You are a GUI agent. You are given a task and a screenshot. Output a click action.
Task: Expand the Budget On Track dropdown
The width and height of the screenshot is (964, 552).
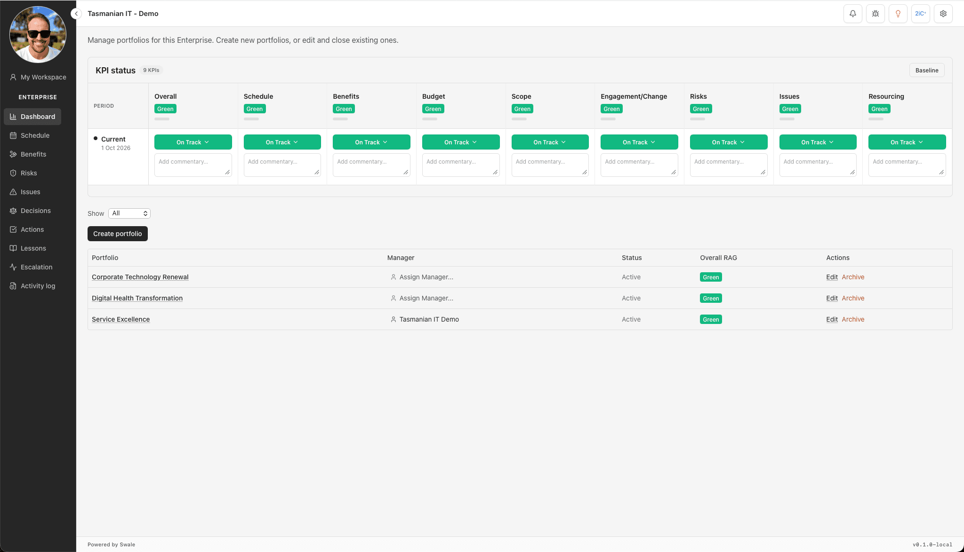click(x=461, y=142)
